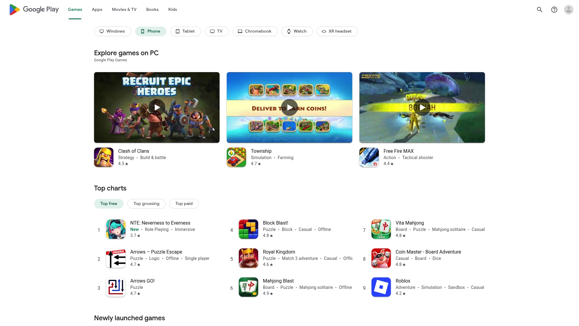
Task: Open the Vita Mahjong app icon
Action: click(381, 229)
